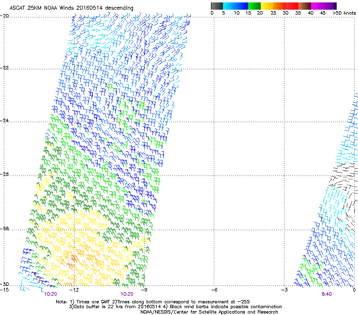Click the red 30-35 knots color band
The width and height of the screenshot is (358, 315).
point(292,6)
